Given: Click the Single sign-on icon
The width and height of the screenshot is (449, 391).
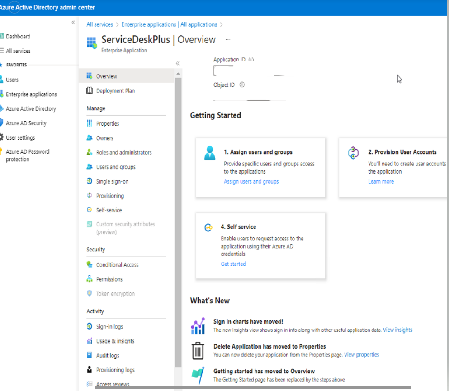Looking at the screenshot, I should 90,181.
